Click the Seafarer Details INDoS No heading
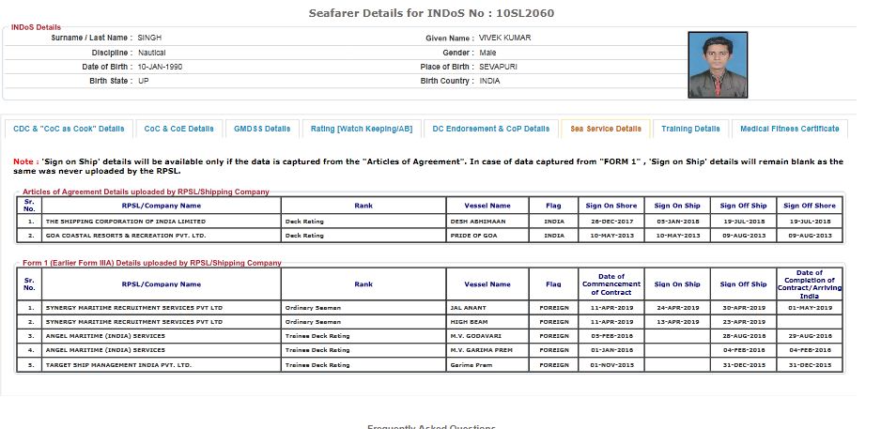This screenshot has height=429, width=881. point(440,13)
